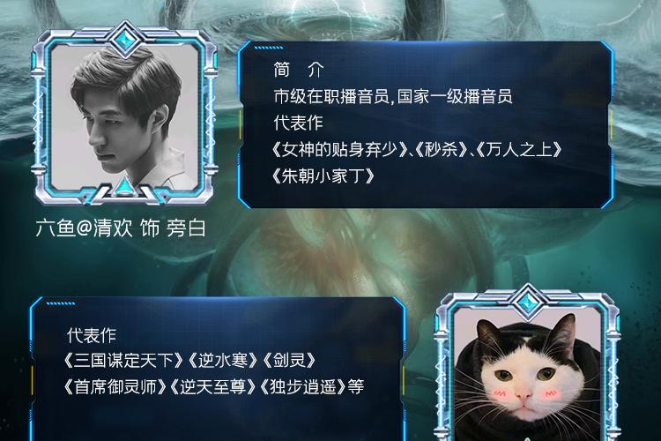The image size is (661, 441).
Task: Click the diamond gem atop man's portrait frame
Action: pos(124,40)
